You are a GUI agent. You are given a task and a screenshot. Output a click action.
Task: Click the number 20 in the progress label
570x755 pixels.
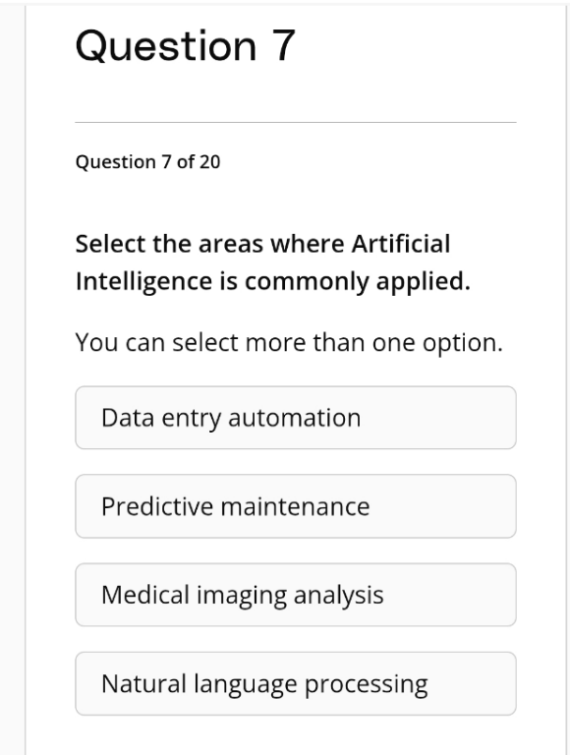(x=210, y=162)
